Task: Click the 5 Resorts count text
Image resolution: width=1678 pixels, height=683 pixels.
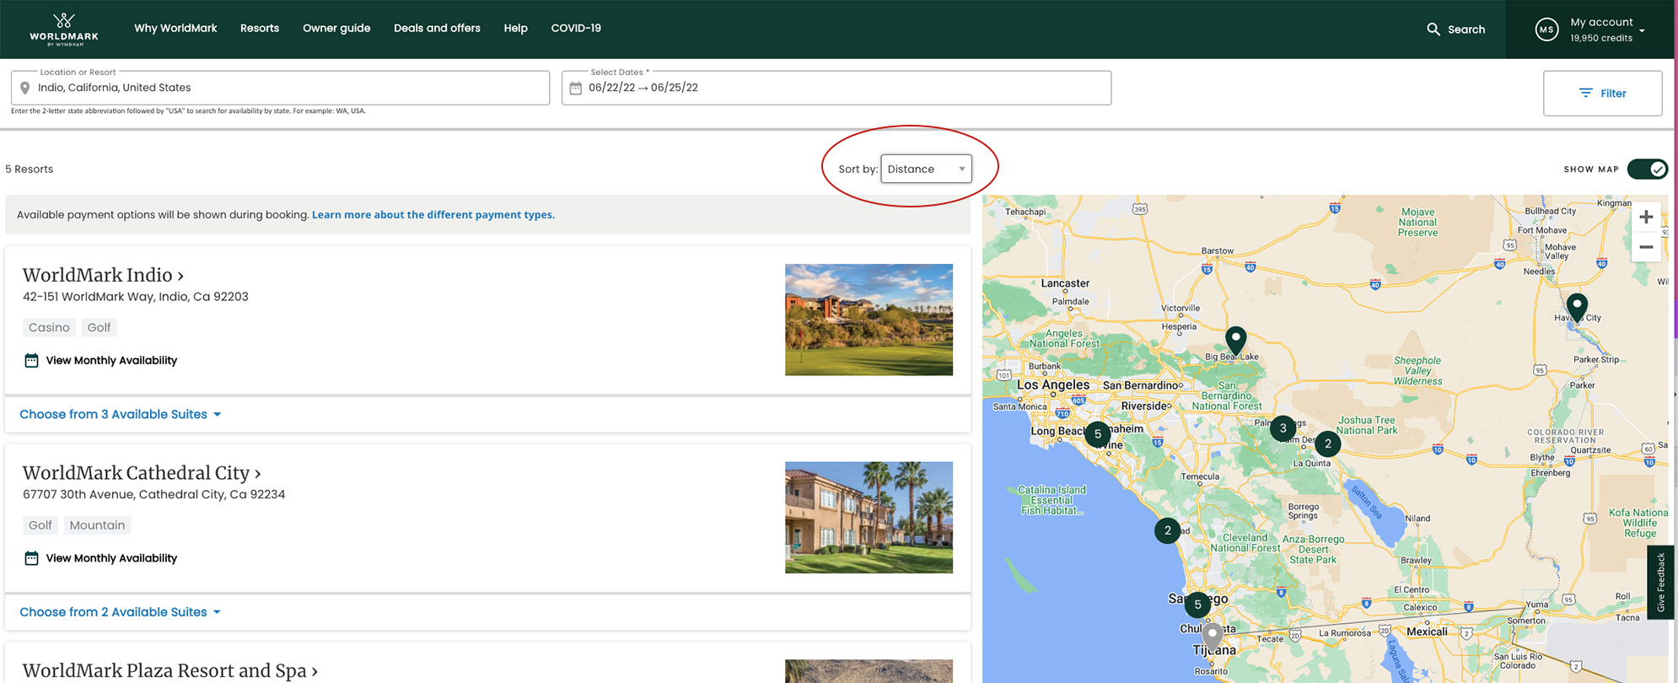Action: coord(30,169)
